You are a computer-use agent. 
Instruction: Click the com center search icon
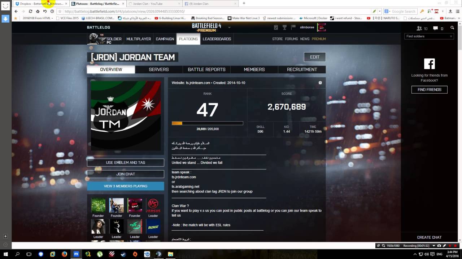click(452, 28)
